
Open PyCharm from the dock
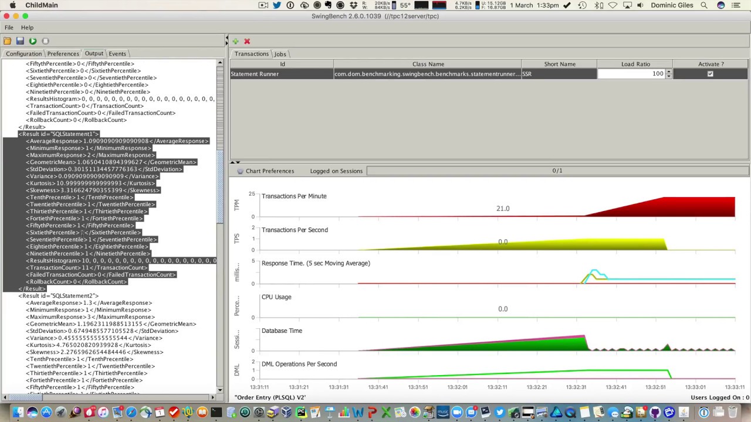pos(300,412)
